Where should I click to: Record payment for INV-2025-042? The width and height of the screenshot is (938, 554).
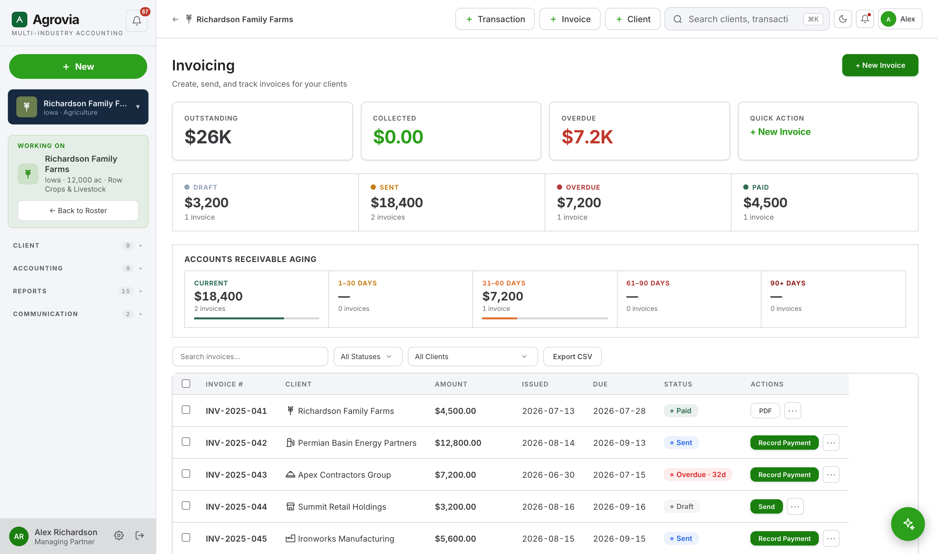[784, 443]
